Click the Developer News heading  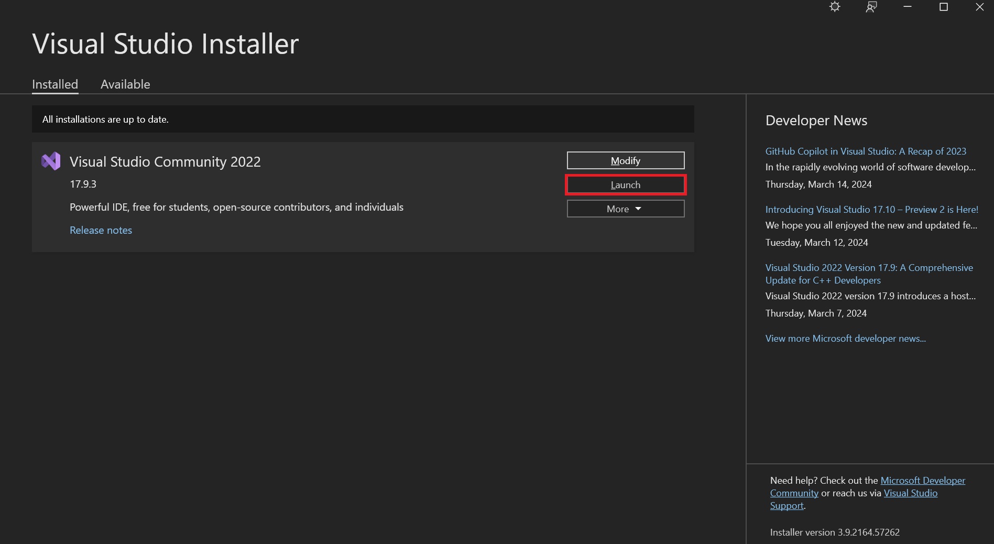click(816, 121)
